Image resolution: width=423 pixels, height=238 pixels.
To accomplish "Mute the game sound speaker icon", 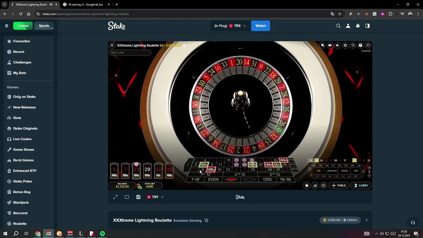I will pyautogui.click(x=337, y=45).
